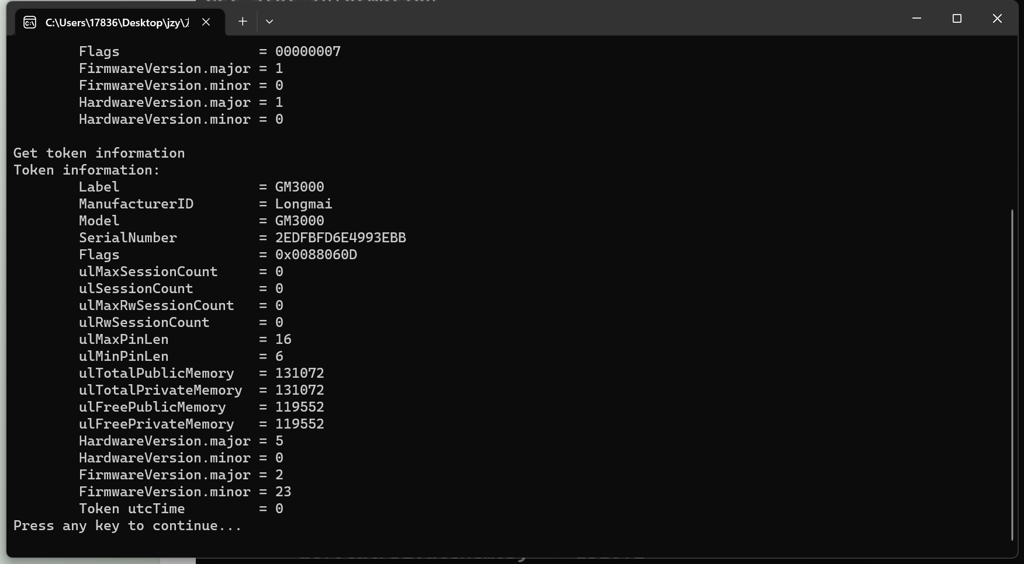1024x564 pixels.
Task: Maximize the terminal window
Action: point(957,19)
